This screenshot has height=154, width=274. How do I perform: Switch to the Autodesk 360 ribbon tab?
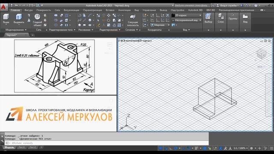pos(195,10)
